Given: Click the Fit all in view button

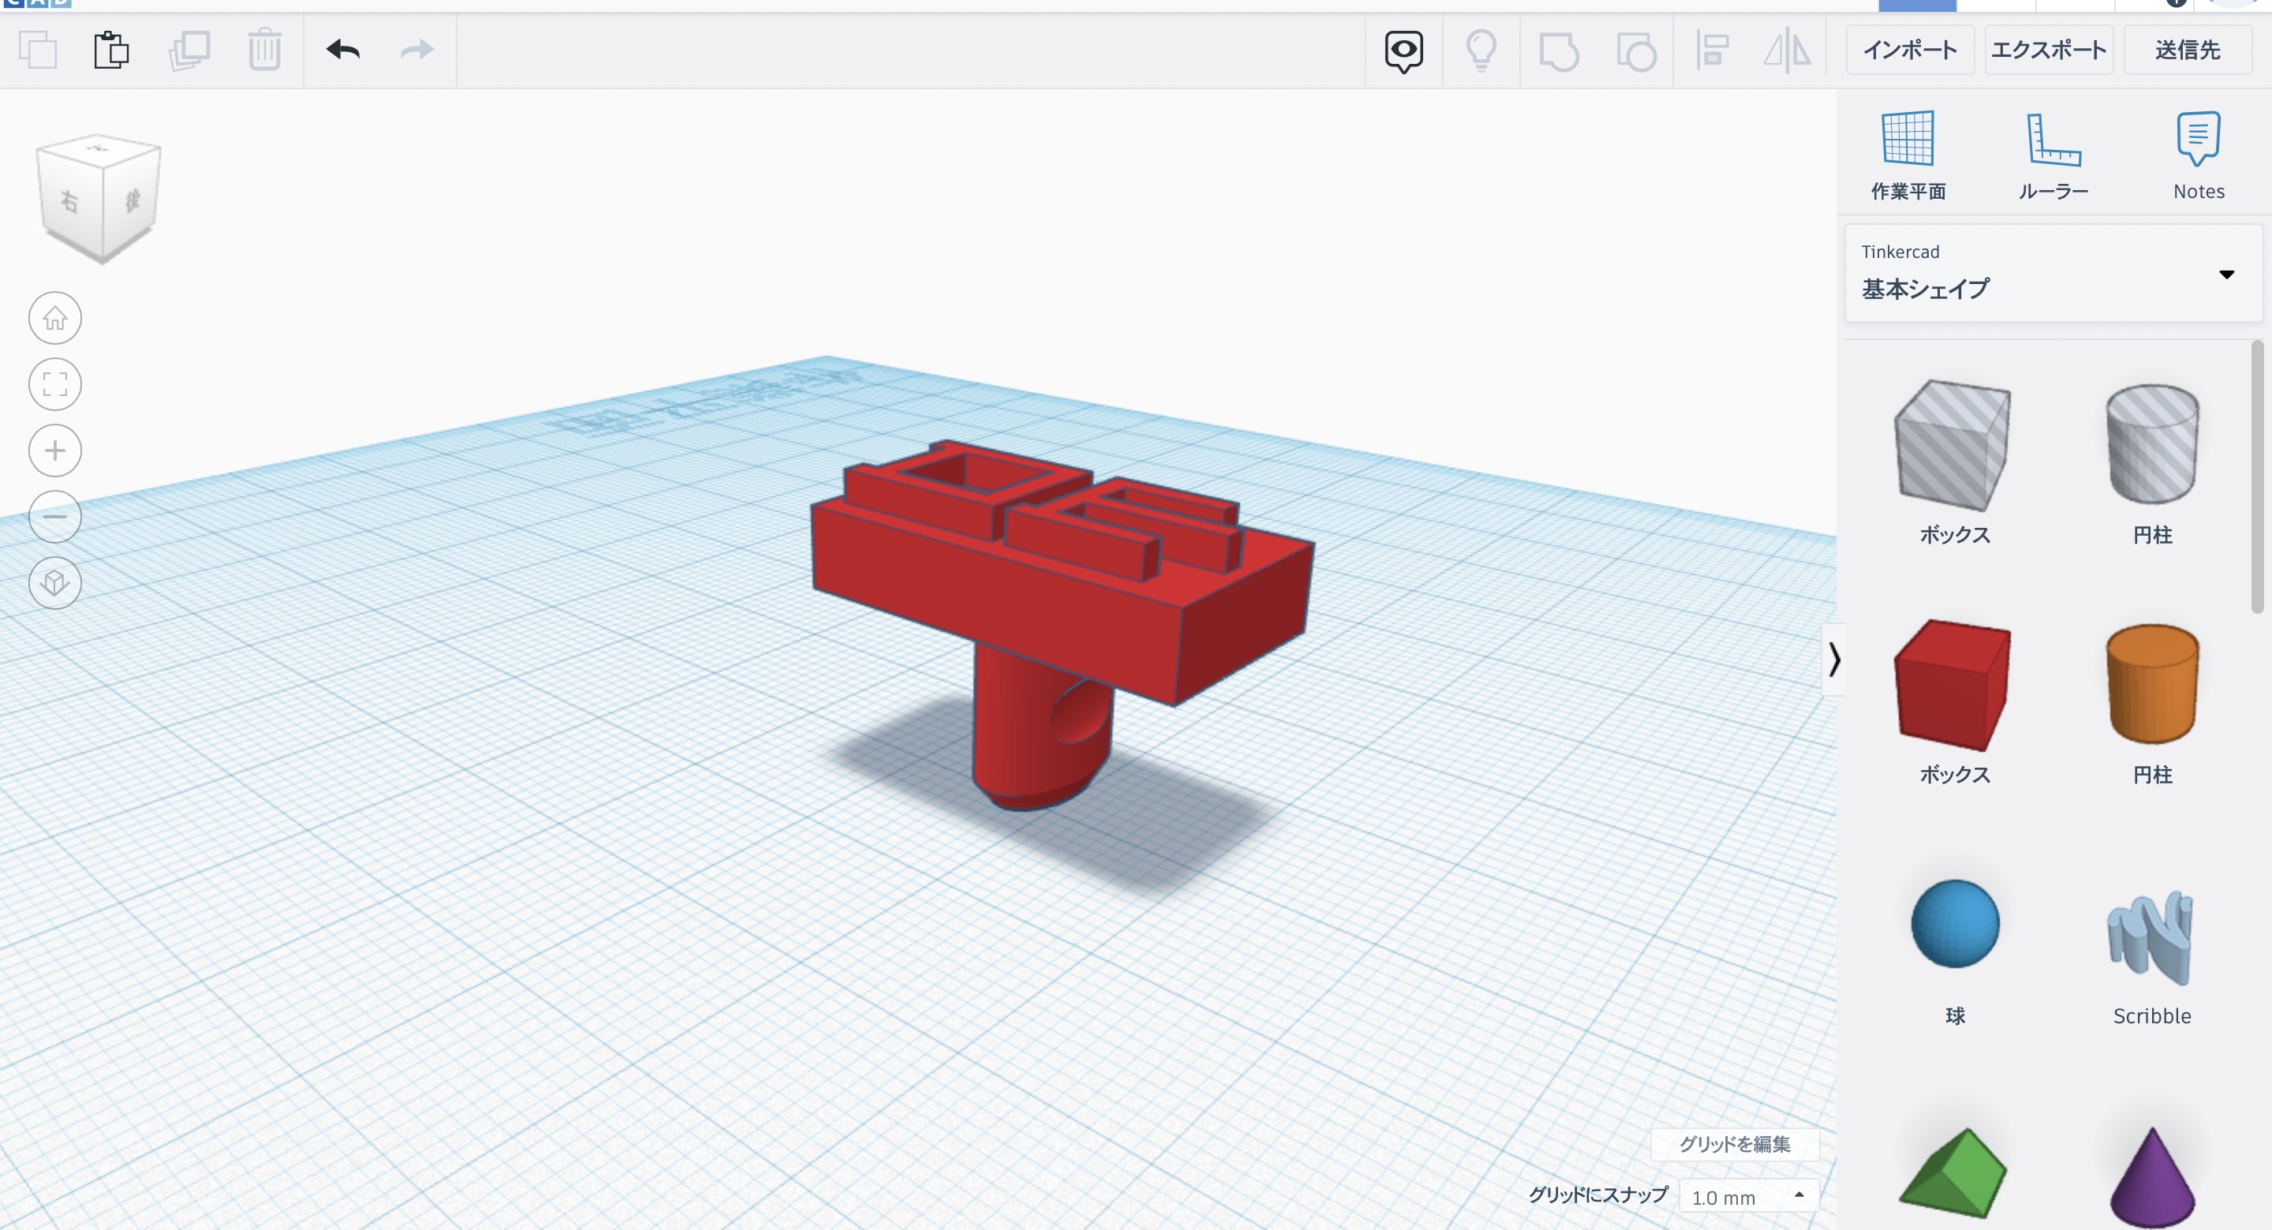Looking at the screenshot, I should (54, 383).
